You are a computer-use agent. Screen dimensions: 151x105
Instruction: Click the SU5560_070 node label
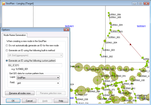pos(126,70)
